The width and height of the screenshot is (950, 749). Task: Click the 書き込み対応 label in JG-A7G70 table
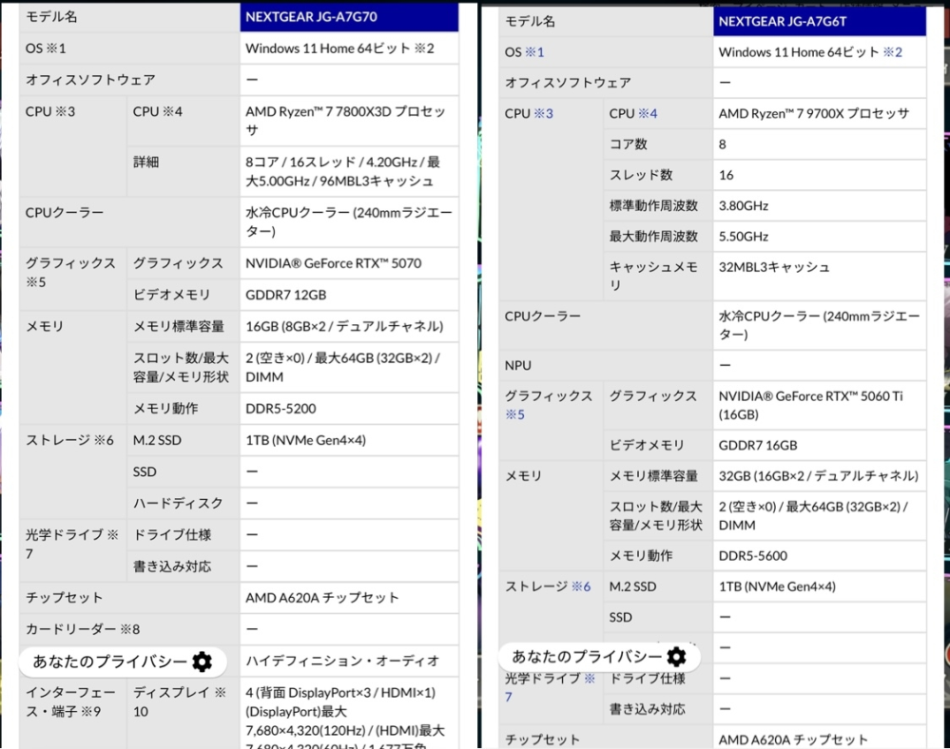coord(172,567)
